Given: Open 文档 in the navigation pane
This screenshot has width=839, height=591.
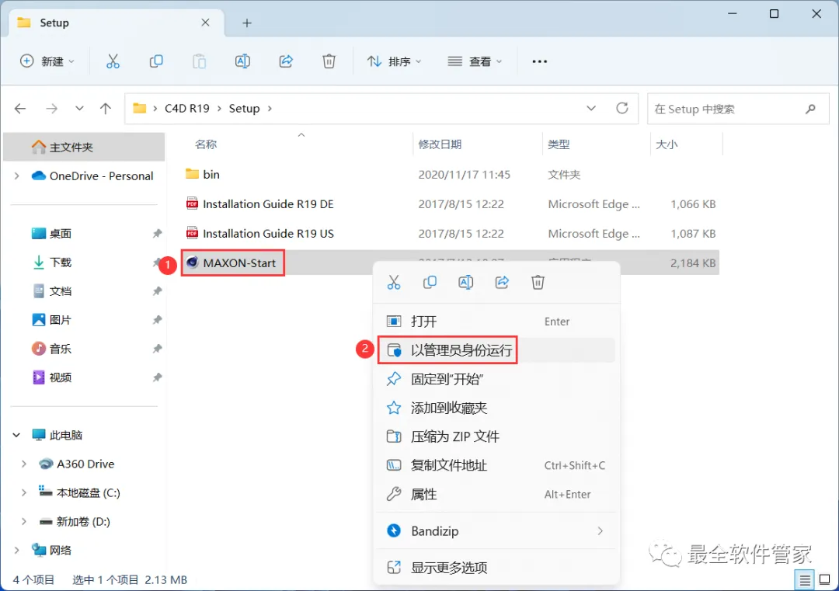Looking at the screenshot, I should click(60, 291).
